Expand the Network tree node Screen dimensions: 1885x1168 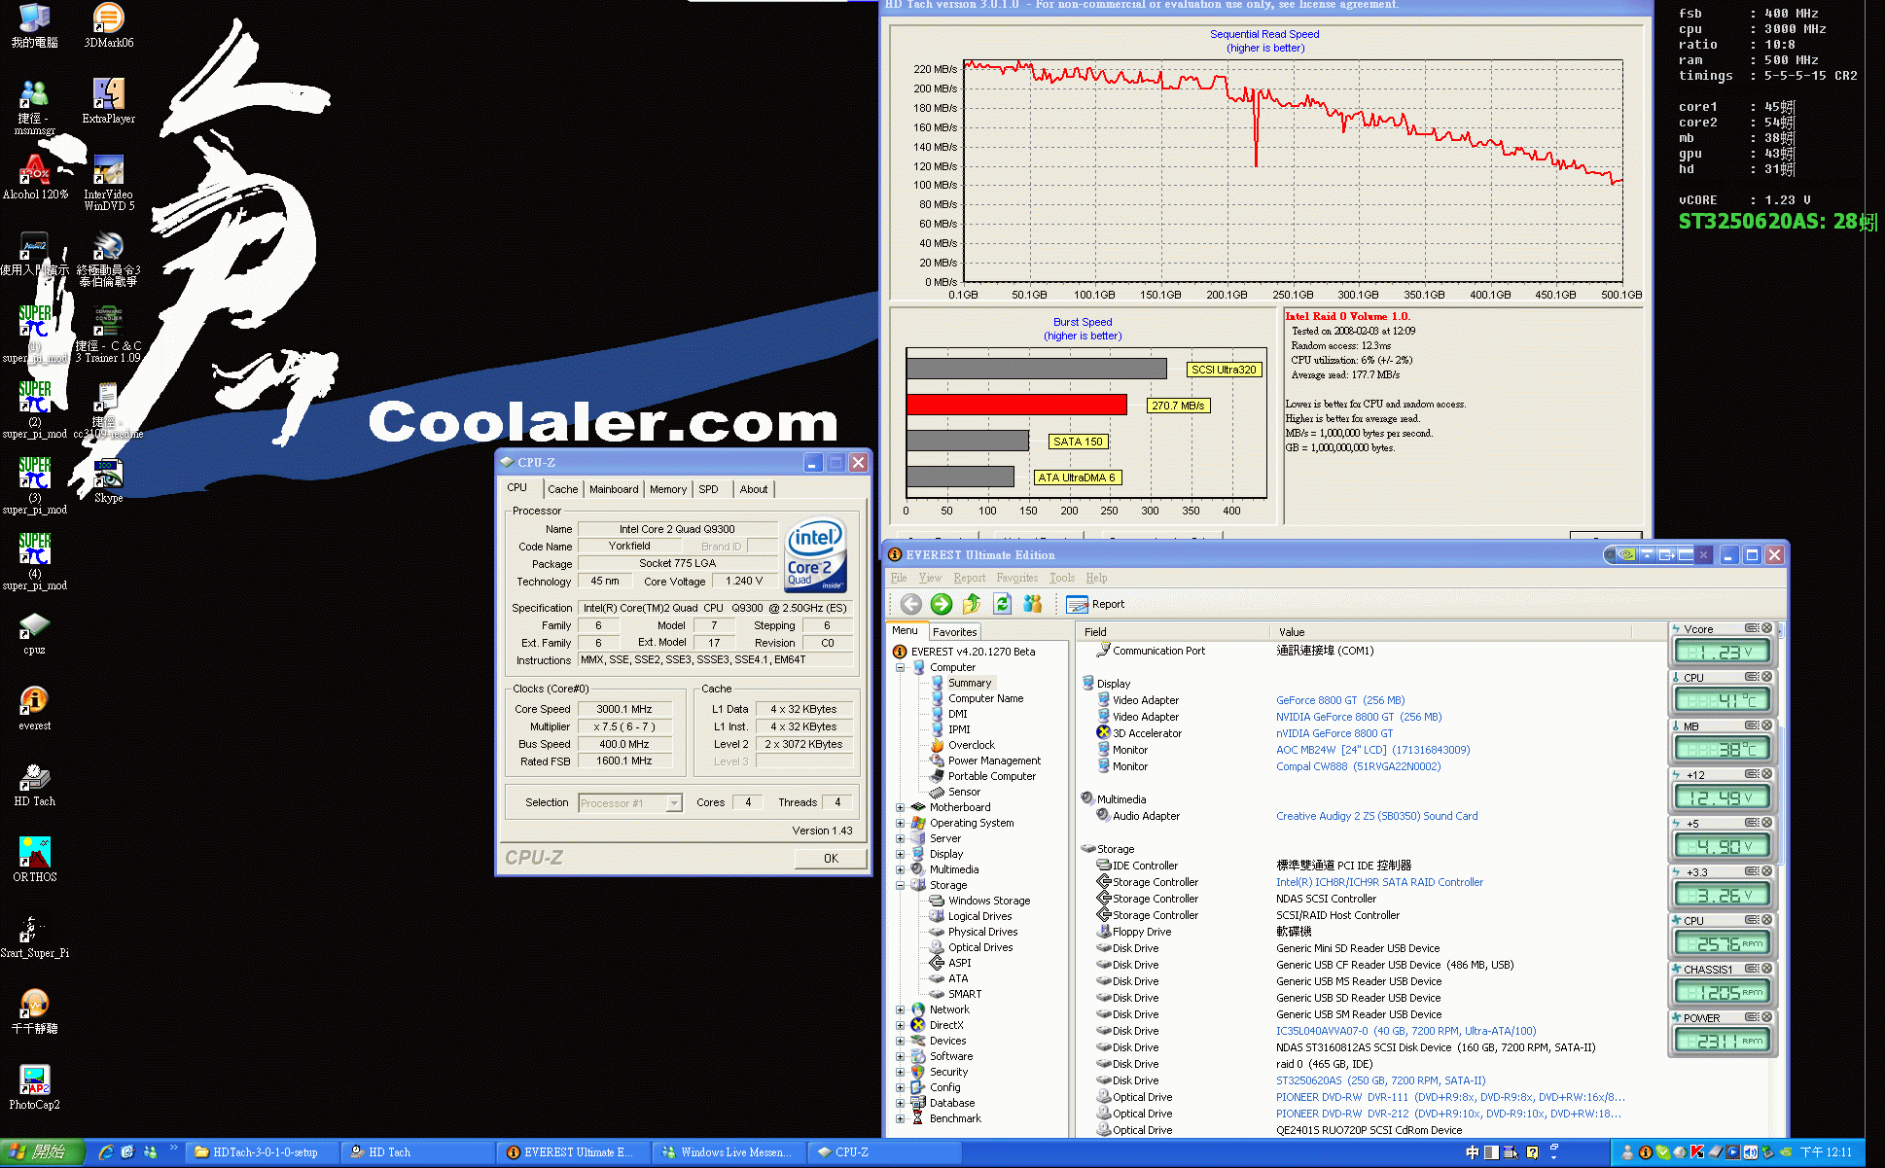(x=900, y=1009)
